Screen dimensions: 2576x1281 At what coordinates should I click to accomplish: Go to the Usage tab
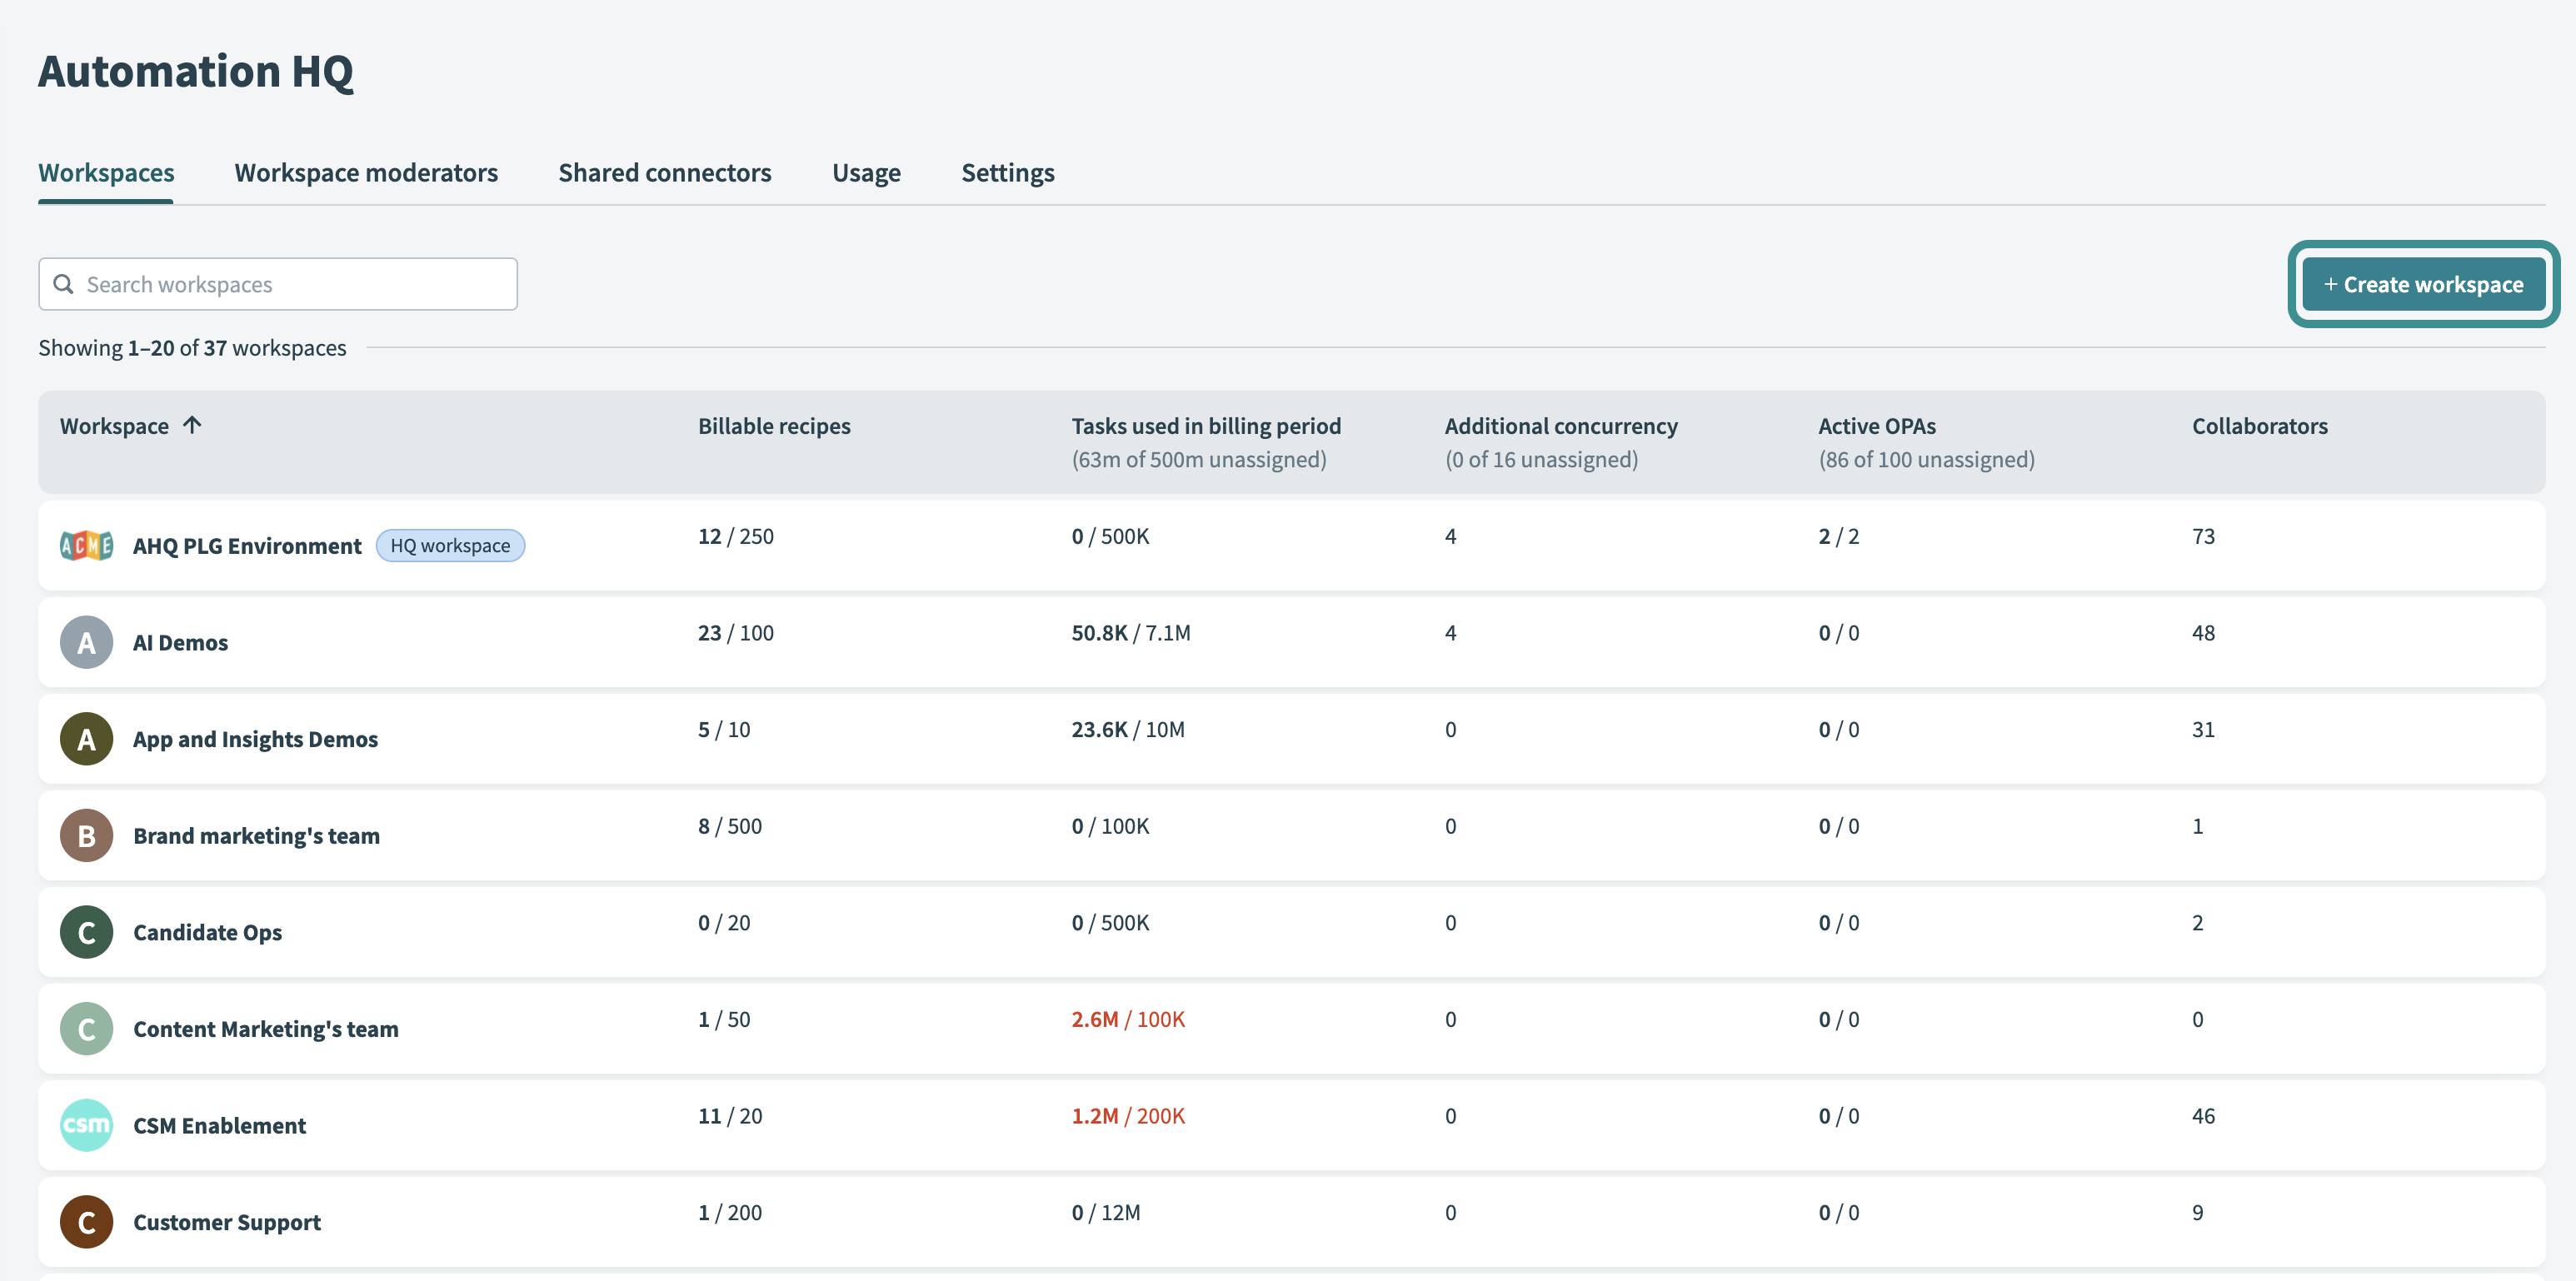(866, 173)
